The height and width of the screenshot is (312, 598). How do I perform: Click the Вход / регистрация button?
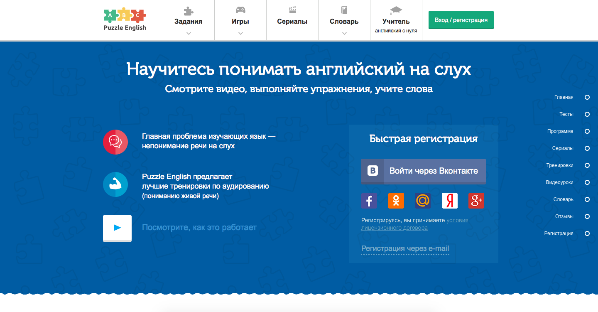pos(461,20)
